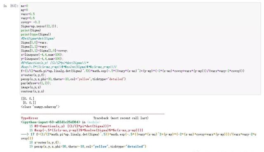Click the <module> text in the traceback

pyautogui.click(x=94, y=122)
